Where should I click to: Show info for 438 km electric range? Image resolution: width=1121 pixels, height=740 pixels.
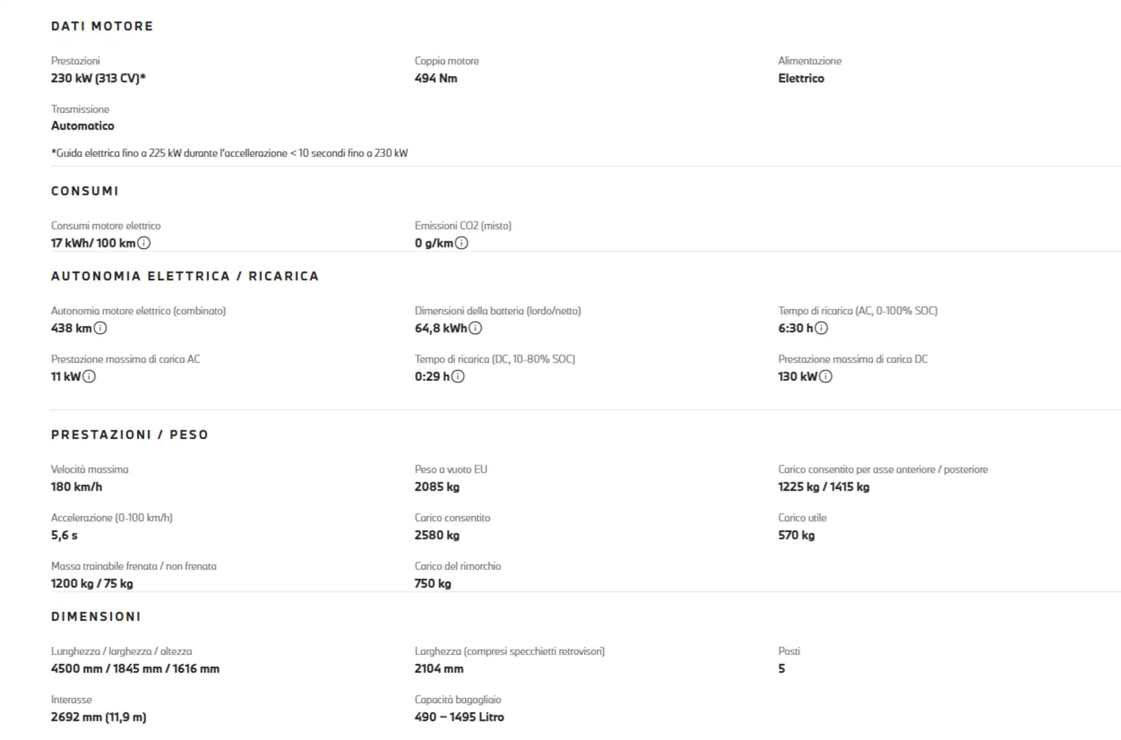[x=100, y=328]
